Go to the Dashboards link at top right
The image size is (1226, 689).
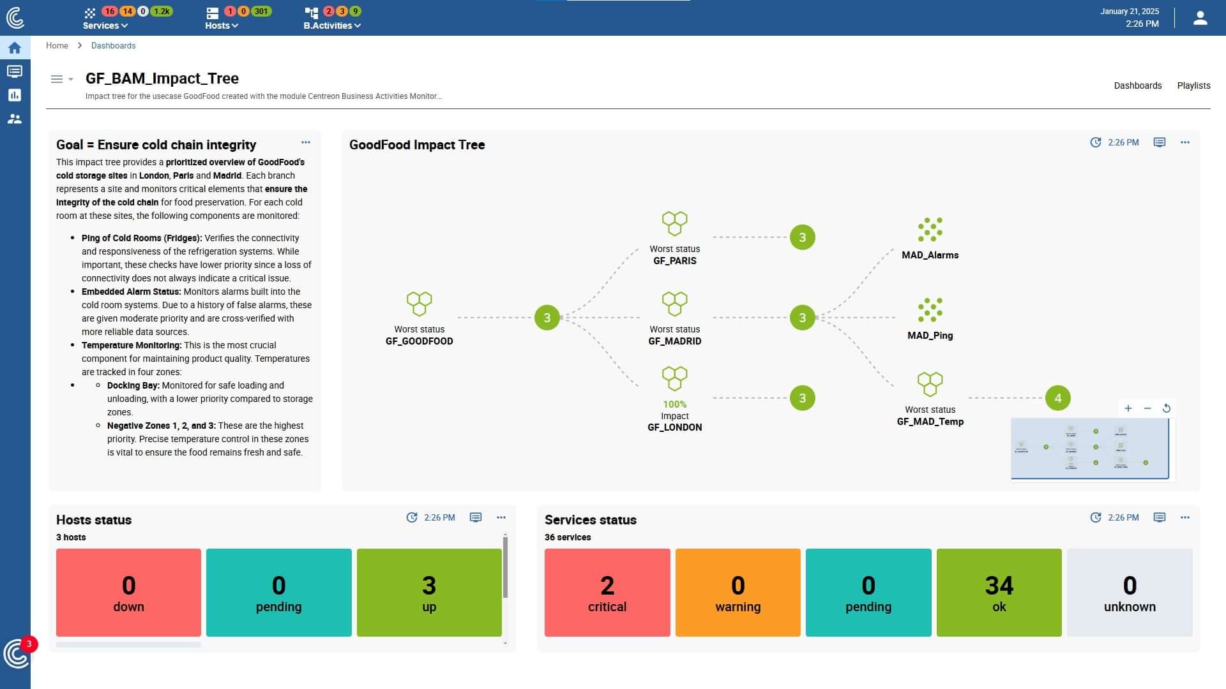[1138, 85]
